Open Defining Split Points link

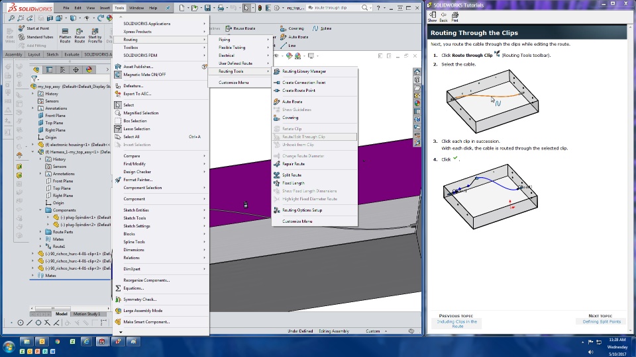602,322
